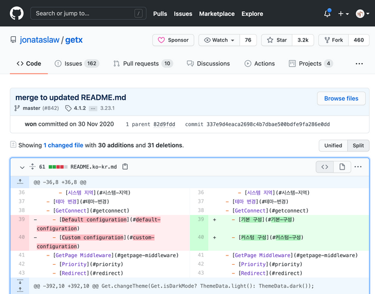The width and height of the screenshot is (375, 294).
Task: Open the notifications bell
Action: [327, 13]
